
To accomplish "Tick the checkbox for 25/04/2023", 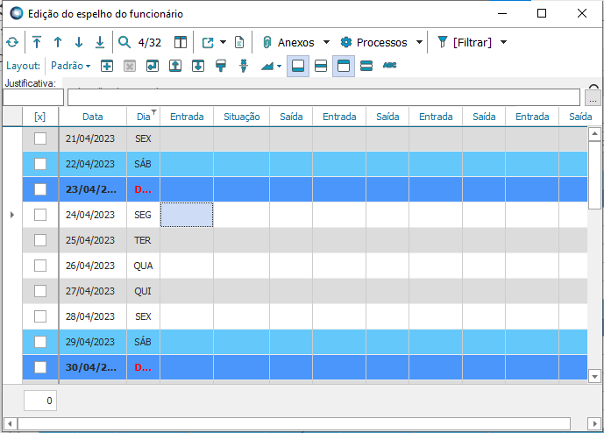I will (x=40, y=240).
